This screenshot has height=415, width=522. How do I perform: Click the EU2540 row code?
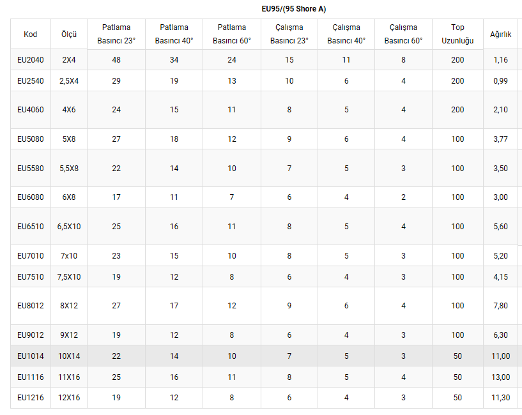30,81
